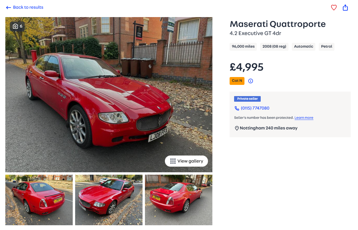
Task: Open front-view middle thumbnail
Action: click(x=109, y=200)
